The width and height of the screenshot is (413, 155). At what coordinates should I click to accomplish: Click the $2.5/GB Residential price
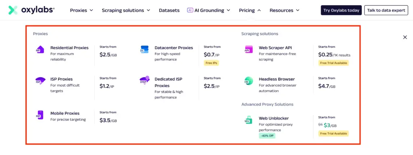click(x=108, y=55)
